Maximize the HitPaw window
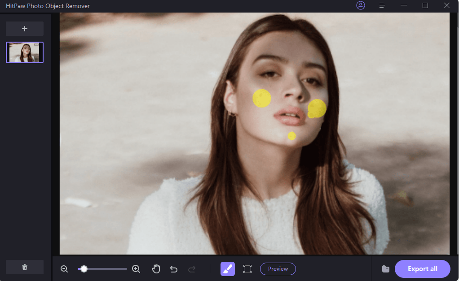This screenshot has width=459, height=281. pos(425,5)
